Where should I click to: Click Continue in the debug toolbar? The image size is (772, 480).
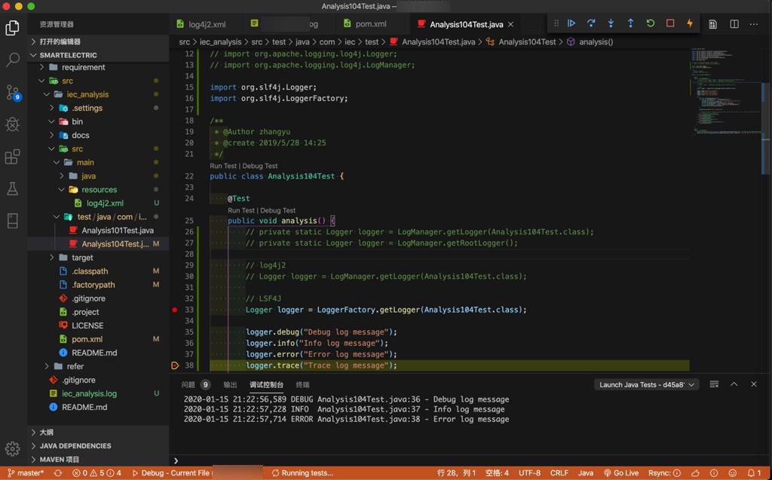[571, 24]
